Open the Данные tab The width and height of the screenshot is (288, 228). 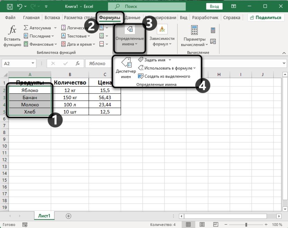coord(133,18)
